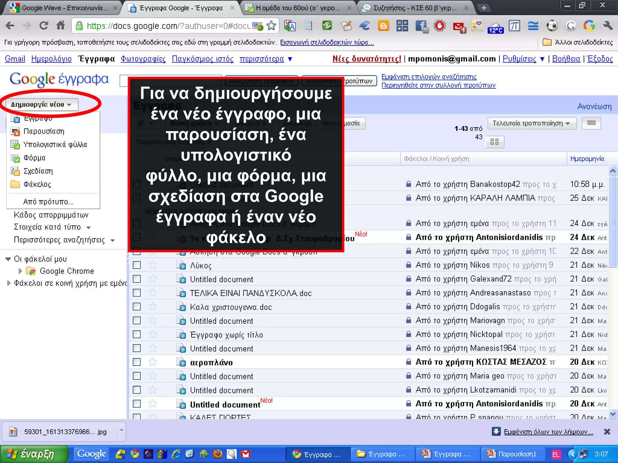Viewport: 618px width, 463px height.
Task: Switch to grid view icon
Action: tap(494, 142)
